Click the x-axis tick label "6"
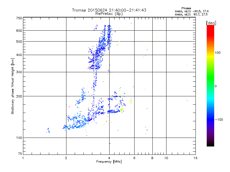The image size is (230, 172). tap(134, 158)
